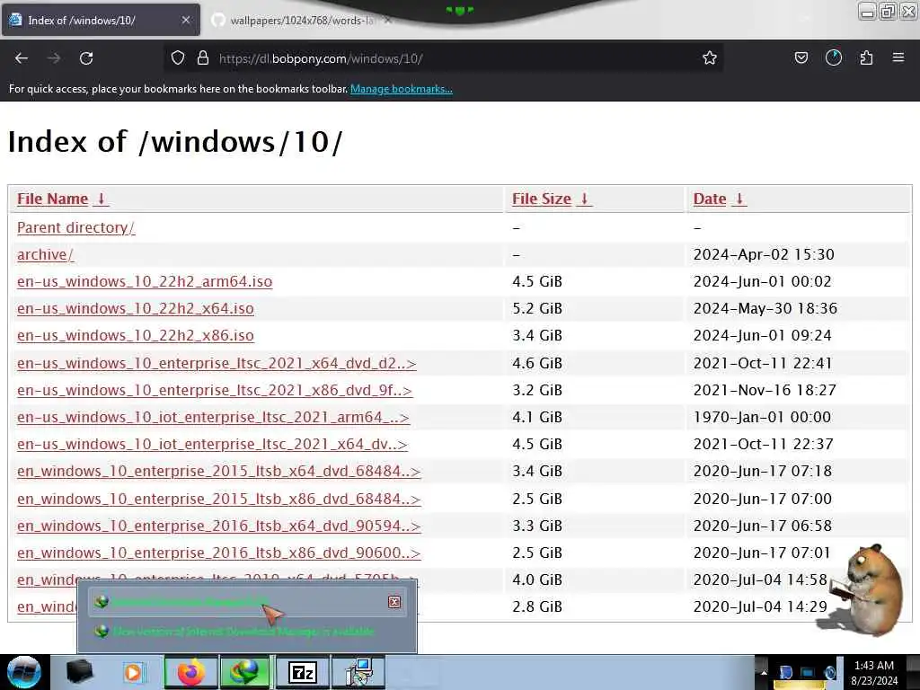Click the 5.2 GiB file size cell
The image size is (920, 690).
pyautogui.click(x=537, y=309)
